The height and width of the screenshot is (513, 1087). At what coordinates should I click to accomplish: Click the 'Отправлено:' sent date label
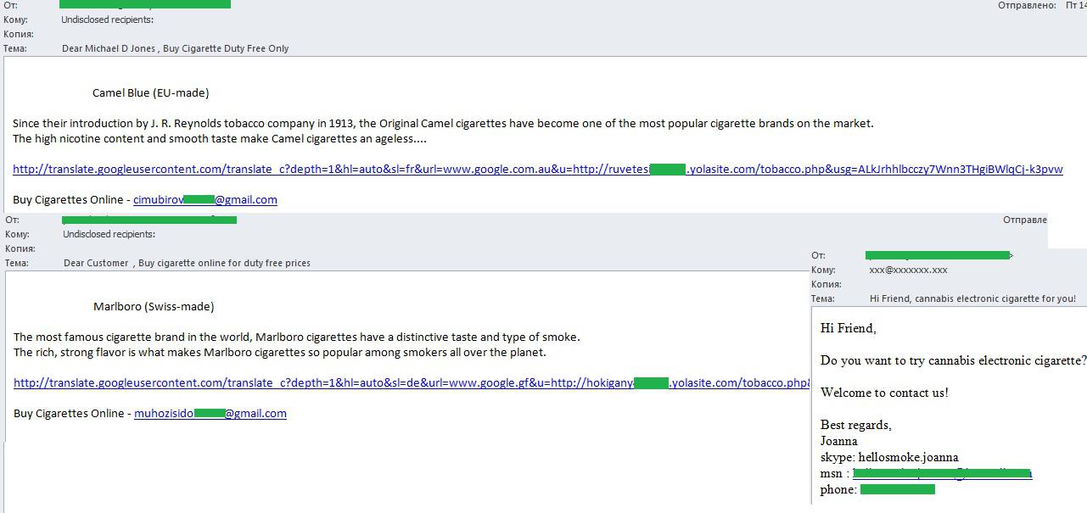(x=1028, y=5)
